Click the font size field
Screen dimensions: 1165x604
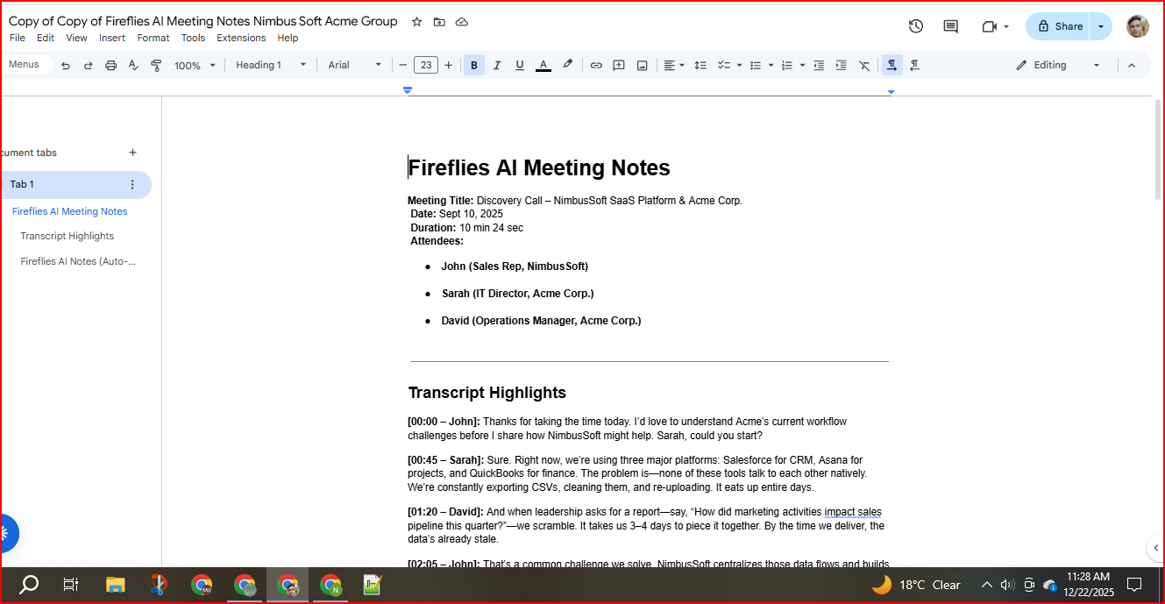click(426, 65)
